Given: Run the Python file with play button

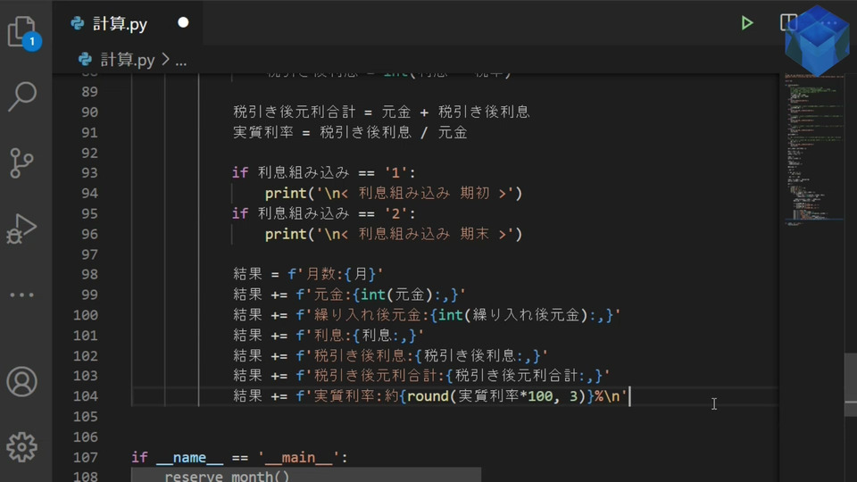Looking at the screenshot, I should coord(746,23).
